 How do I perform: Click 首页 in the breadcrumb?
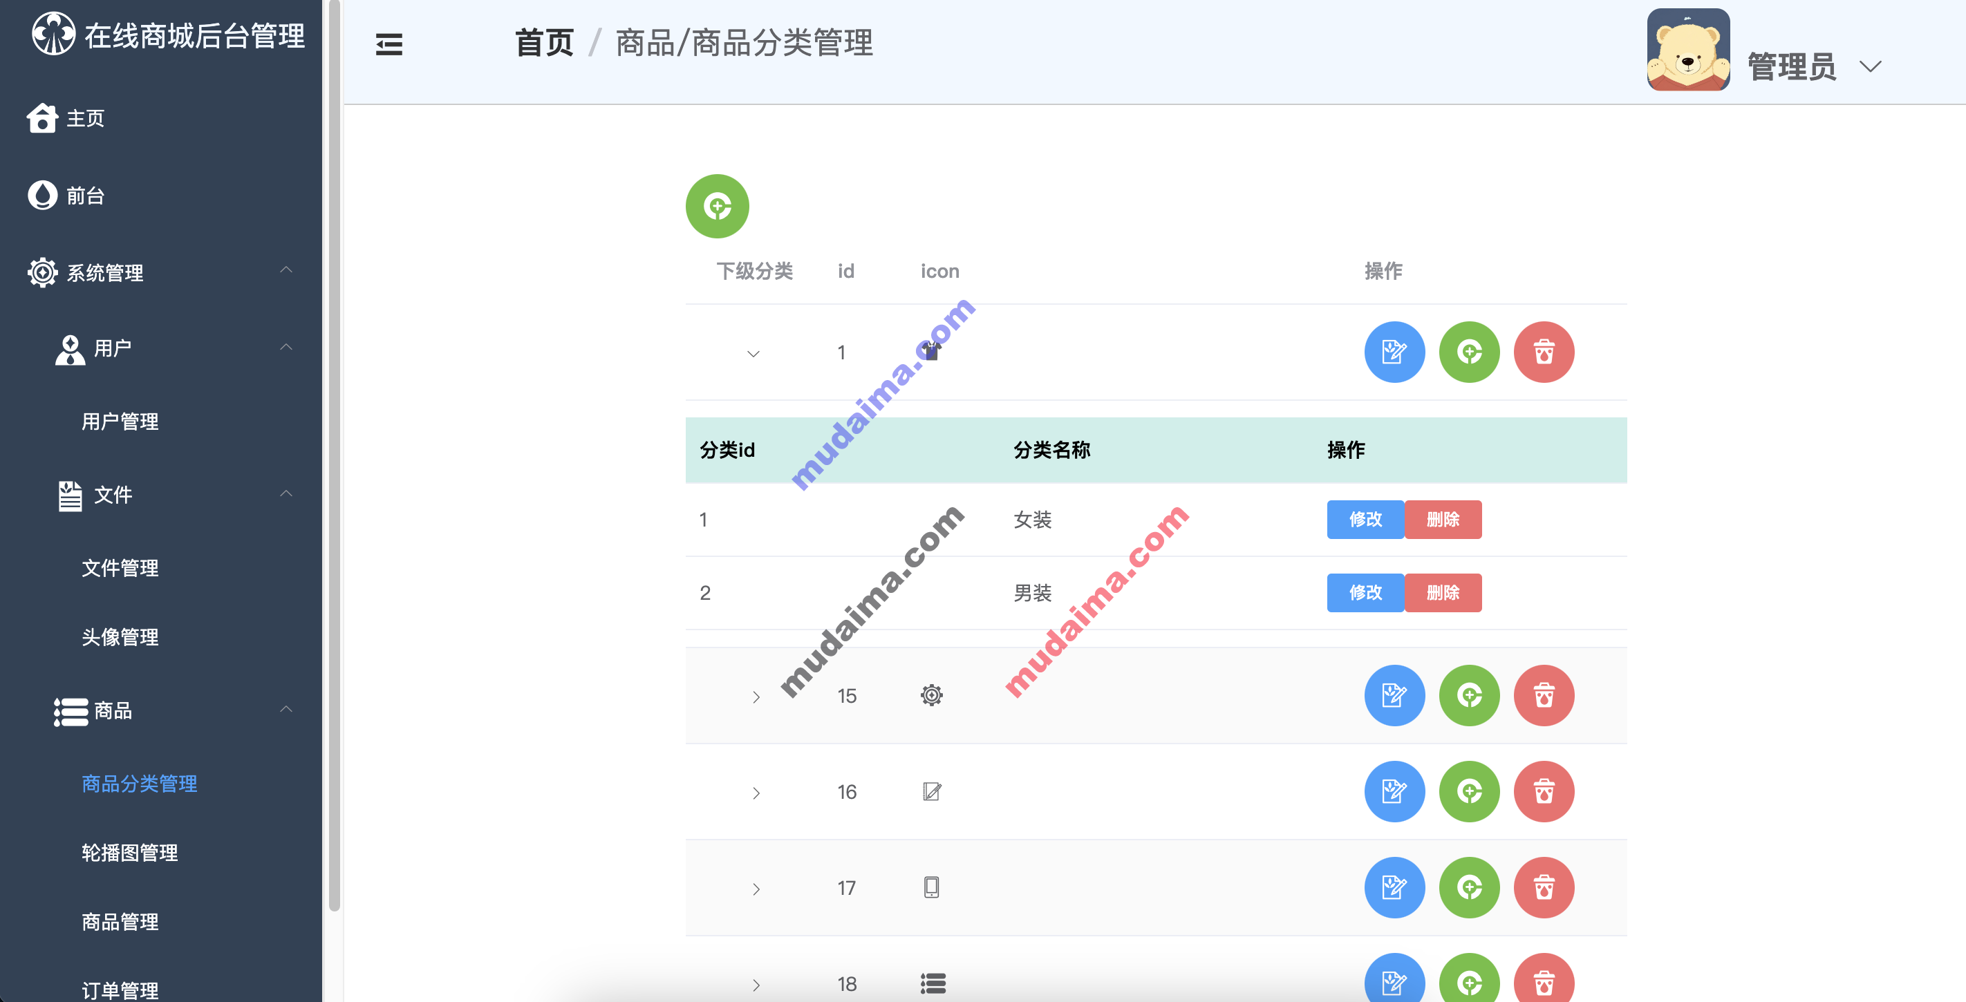(x=543, y=44)
